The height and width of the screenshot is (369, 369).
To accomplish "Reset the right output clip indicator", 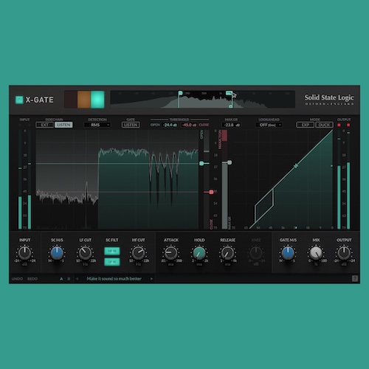I will tap(348, 125).
